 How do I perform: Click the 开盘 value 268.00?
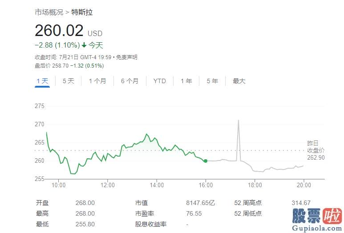coord(85,203)
